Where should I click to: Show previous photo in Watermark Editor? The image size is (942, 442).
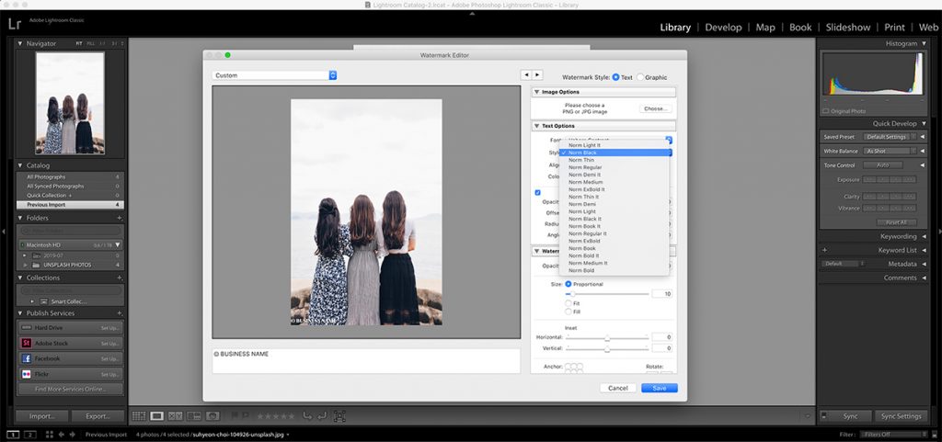pos(525,75)
